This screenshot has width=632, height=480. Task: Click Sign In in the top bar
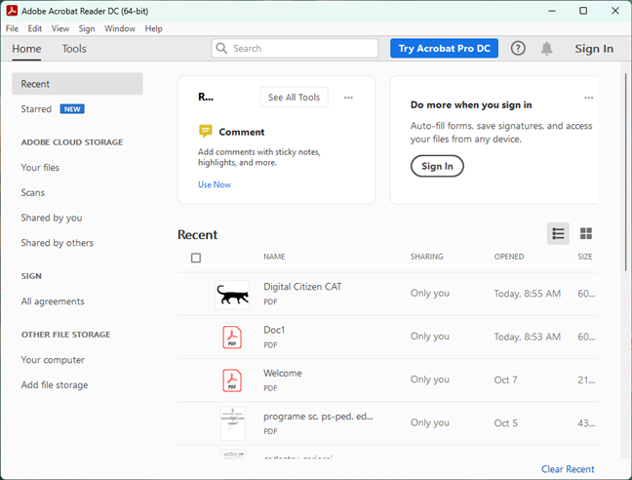coord(594,49)
